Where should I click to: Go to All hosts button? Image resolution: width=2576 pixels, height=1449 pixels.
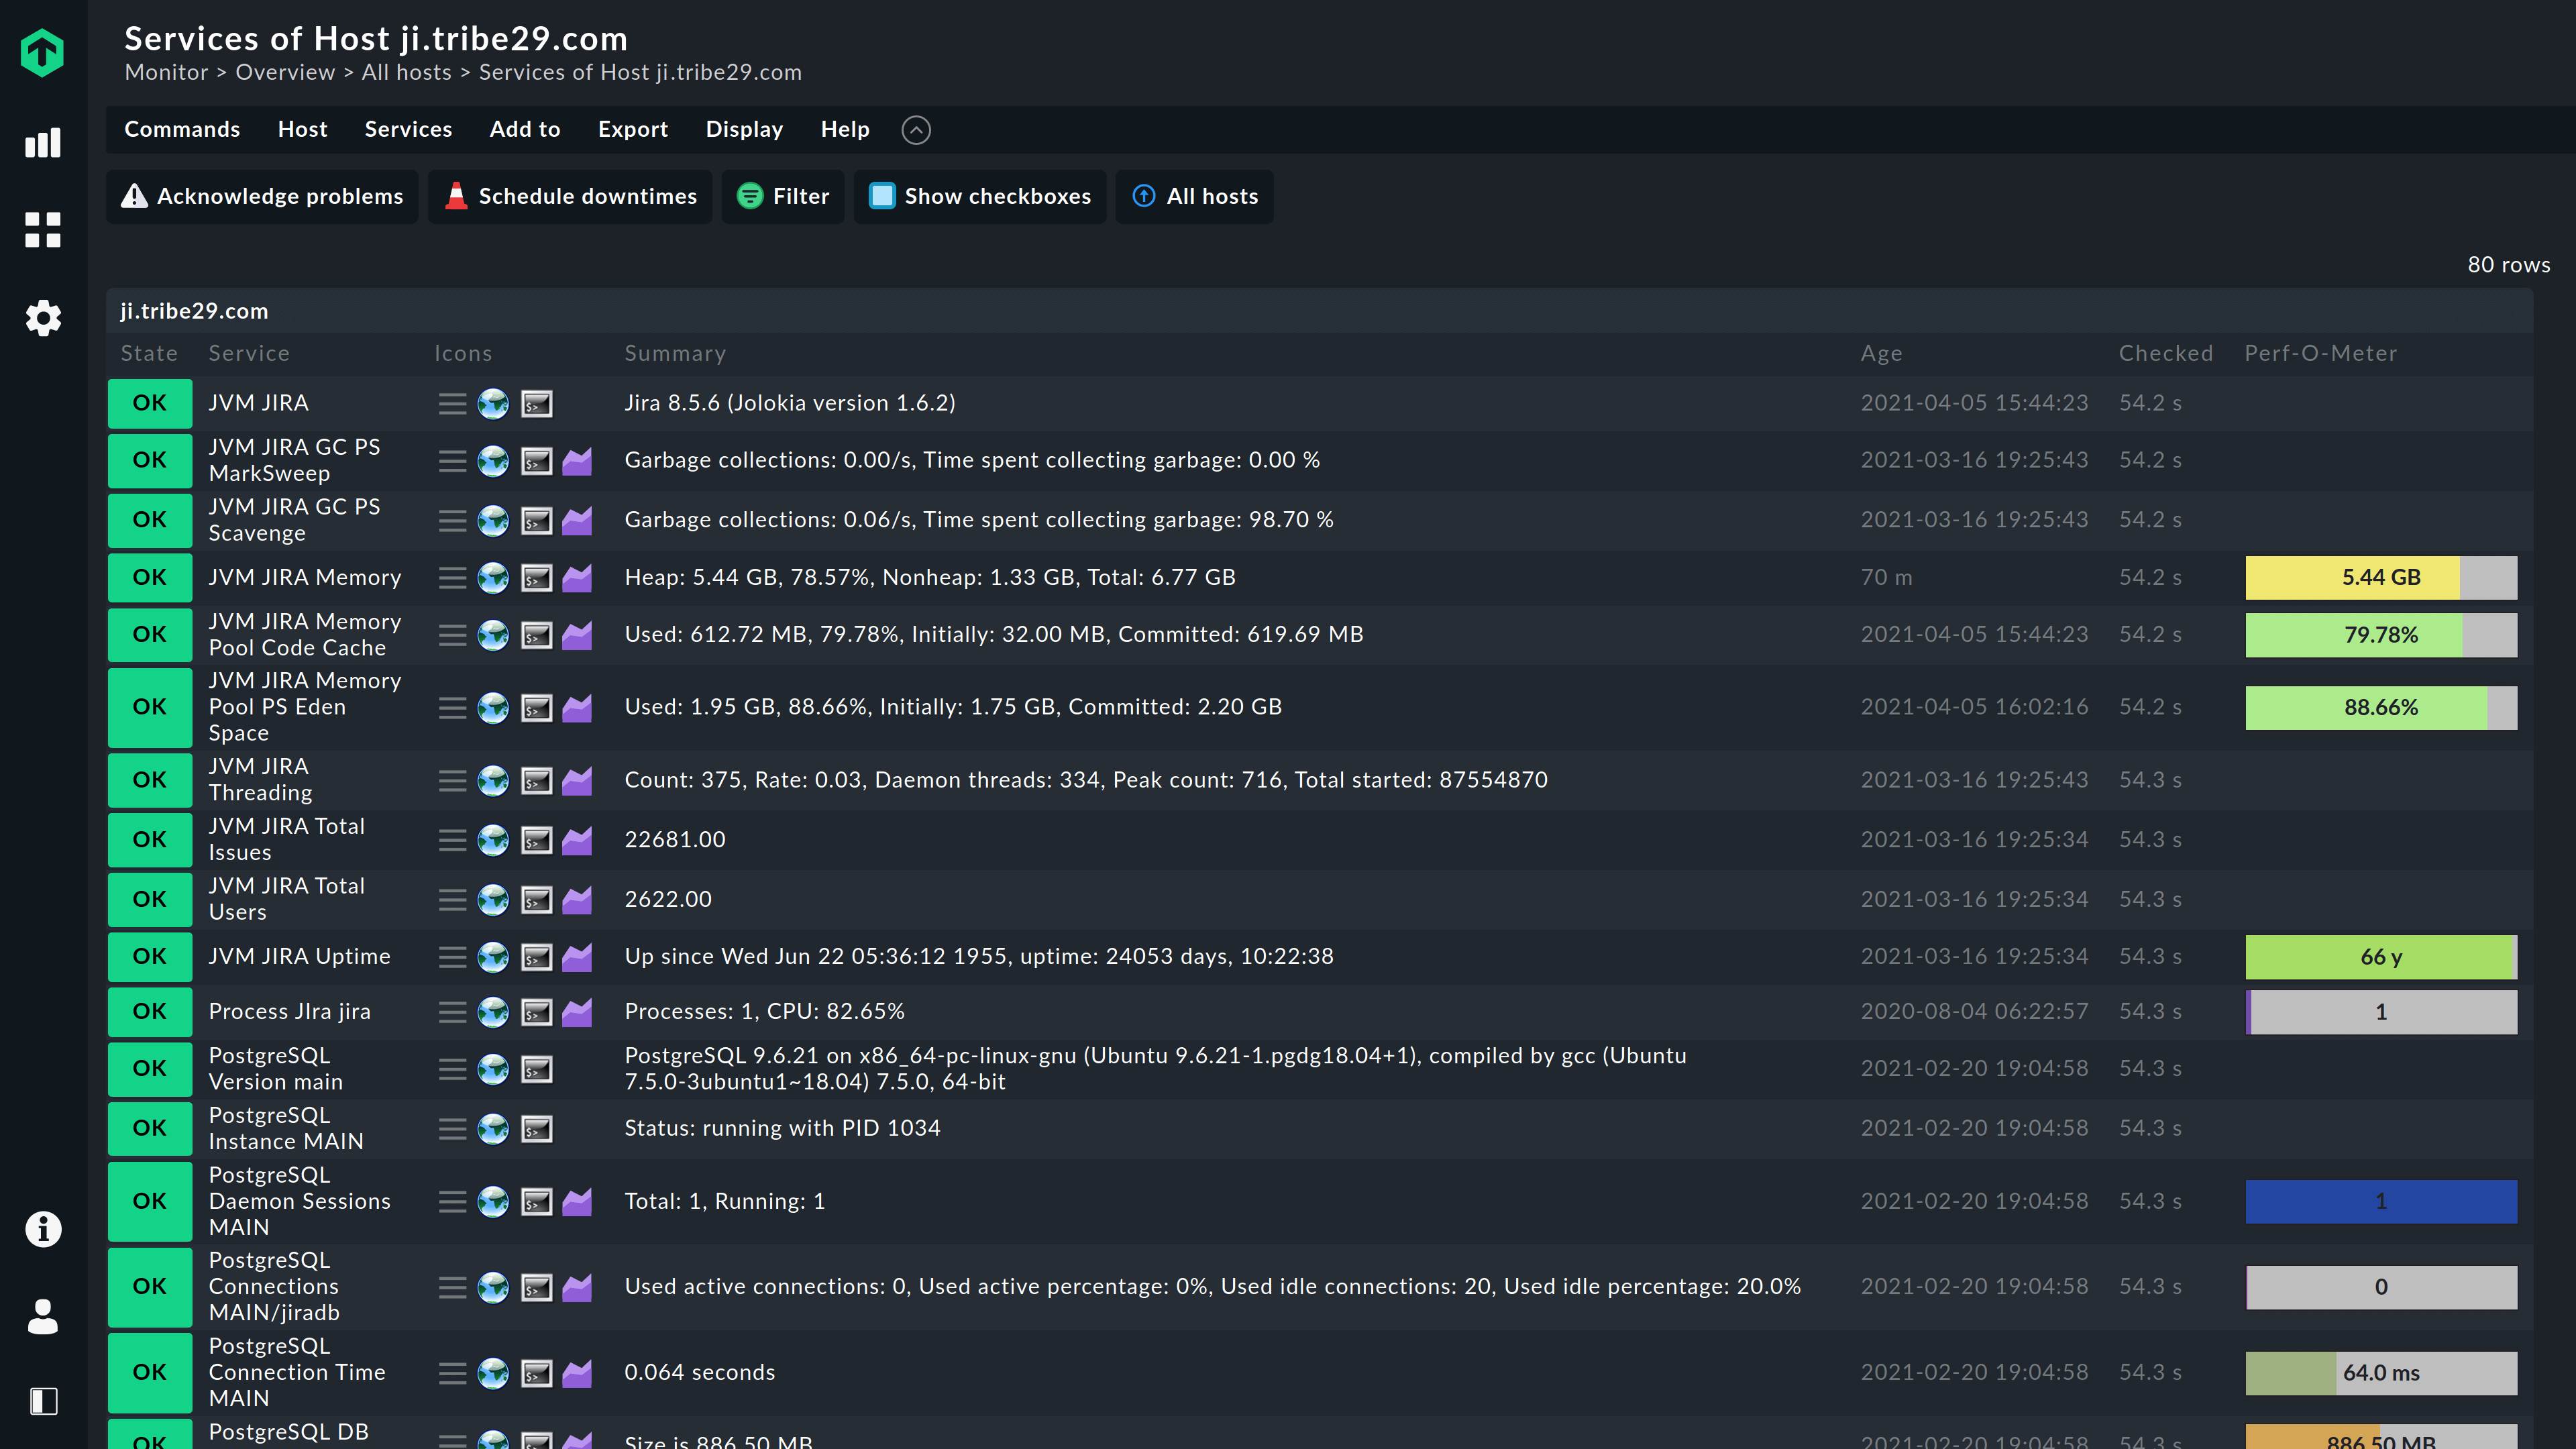coord(1195,197)
